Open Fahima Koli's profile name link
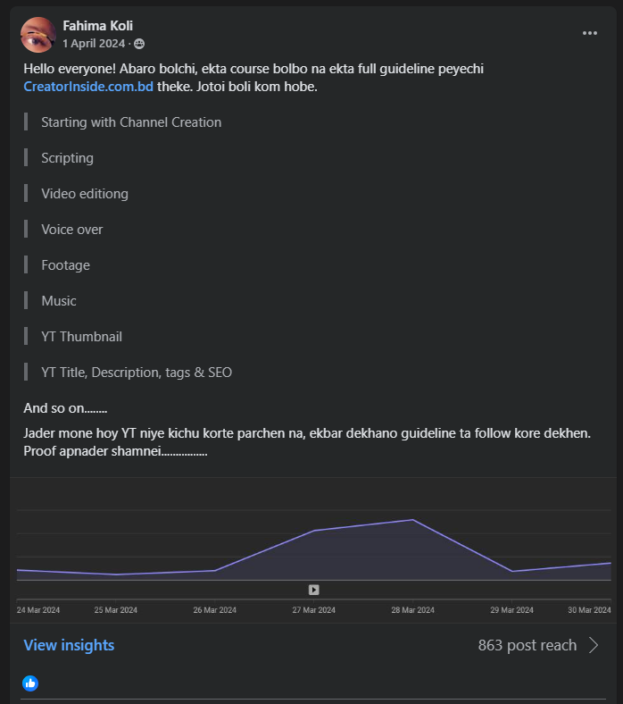The image size is (623, 704). (97, 26)
